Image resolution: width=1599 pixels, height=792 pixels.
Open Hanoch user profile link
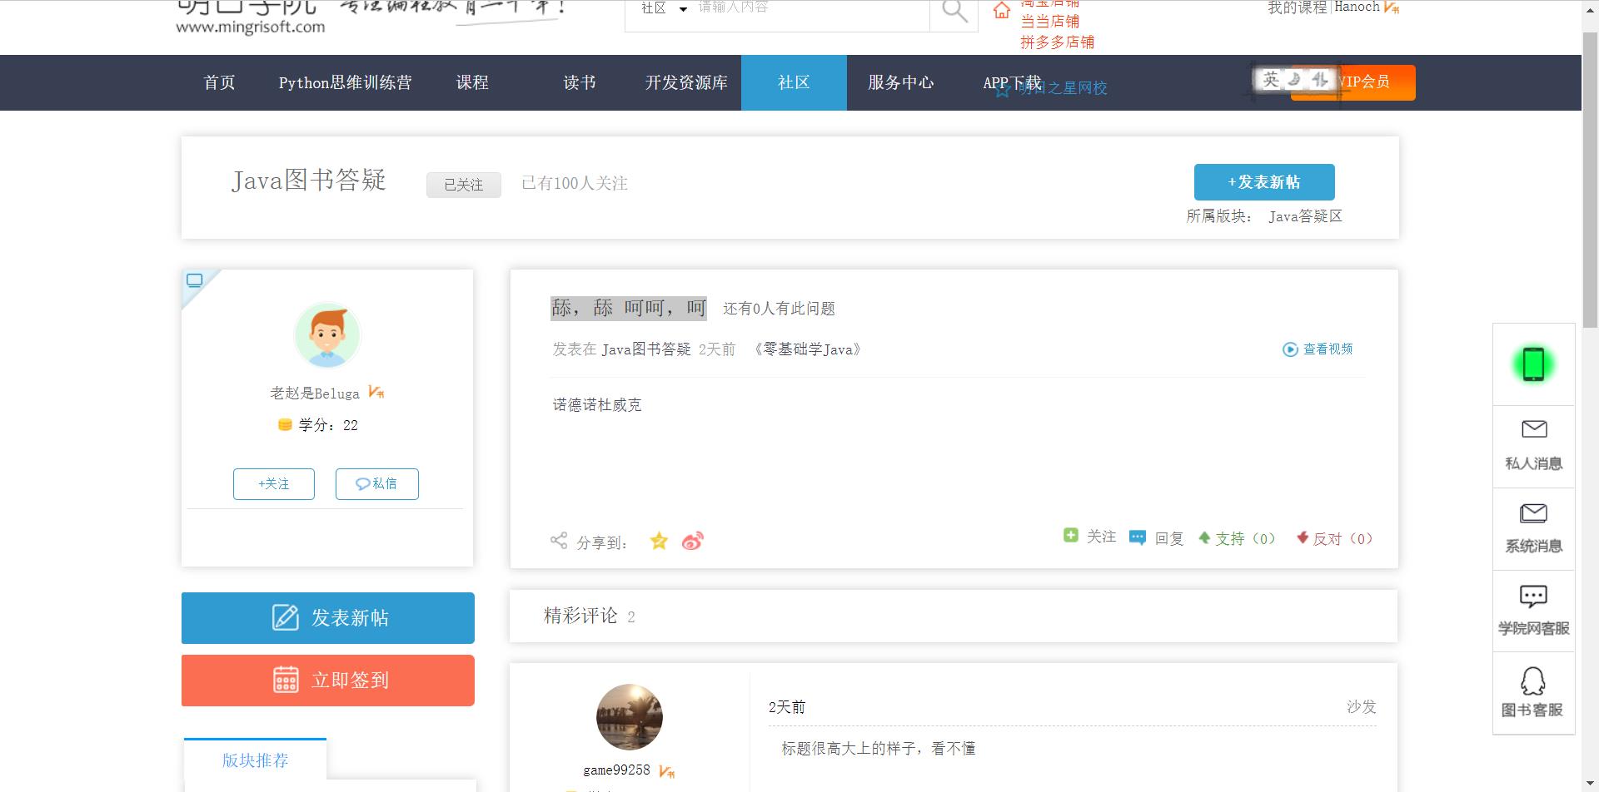tap(1357, 7)
